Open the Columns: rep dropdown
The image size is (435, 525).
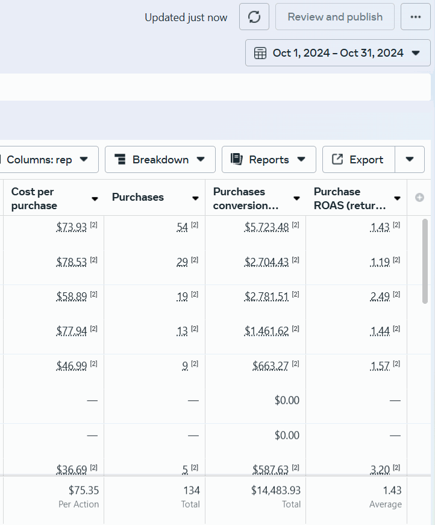(49, 159)
